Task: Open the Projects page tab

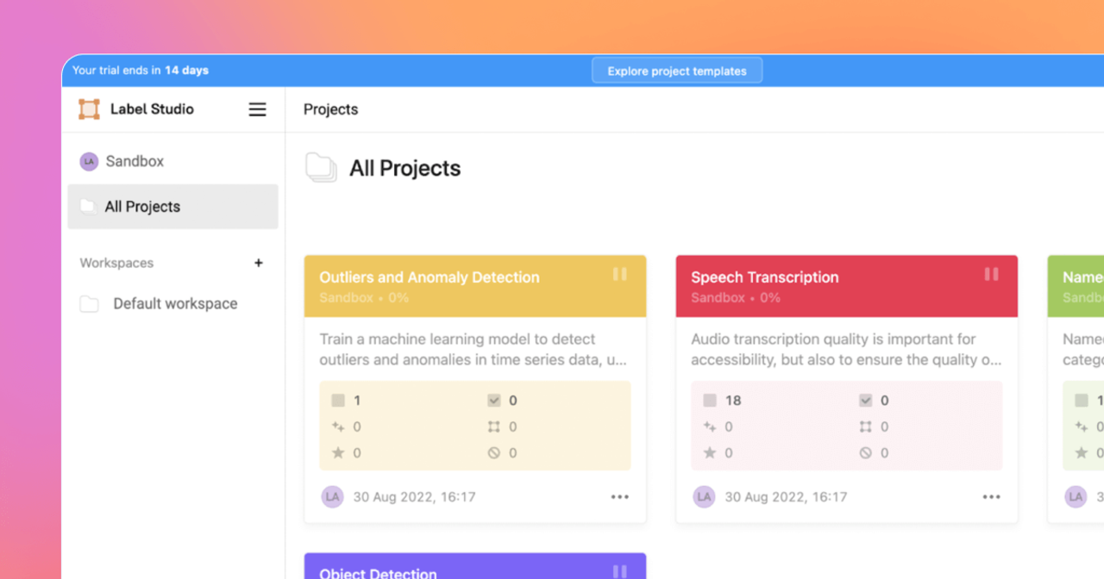Action: [329, 109]
